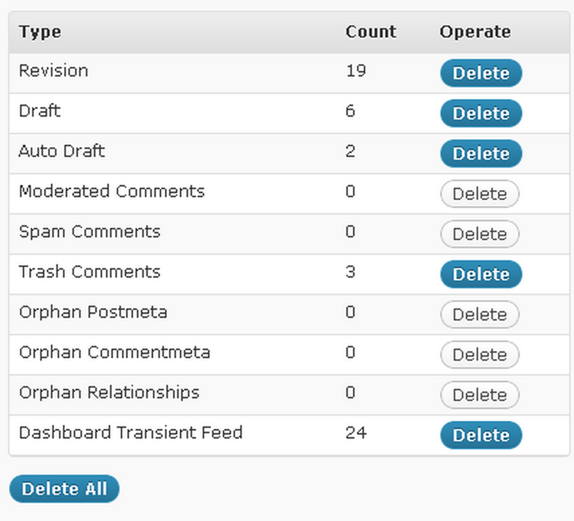Hit Delete for Orphan Postmeta
Screen dimensions: 574x521
point(479,314)
